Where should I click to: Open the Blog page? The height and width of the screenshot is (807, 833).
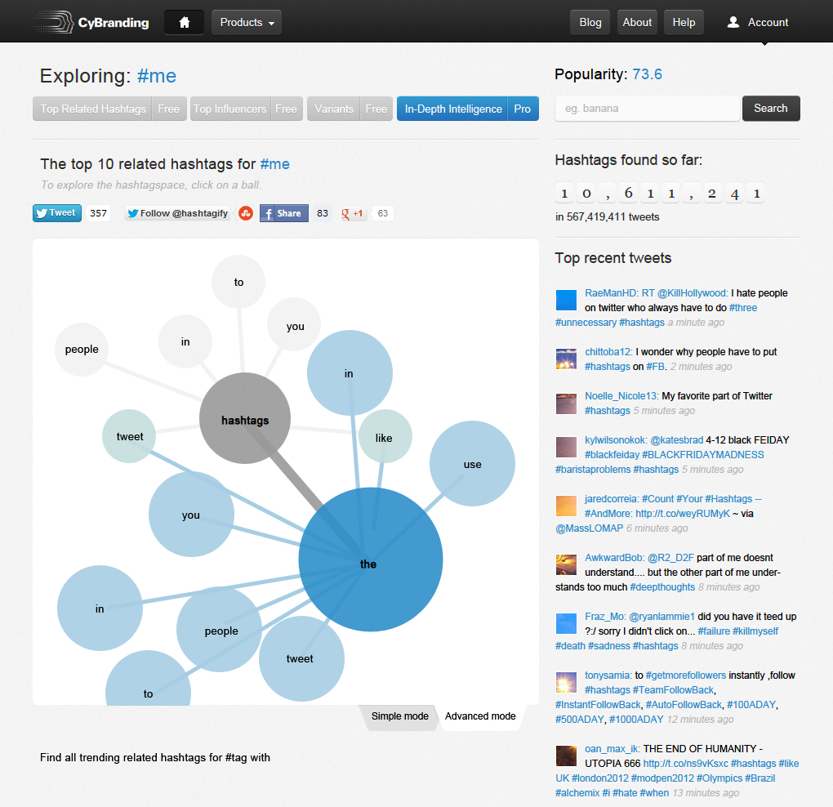click(590, 22)
